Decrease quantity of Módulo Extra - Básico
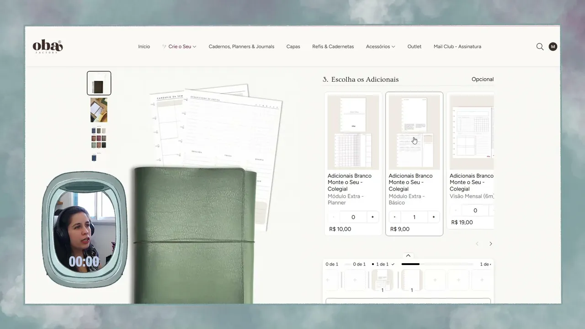This screenshot has width=585, height=329. (394, 217)
